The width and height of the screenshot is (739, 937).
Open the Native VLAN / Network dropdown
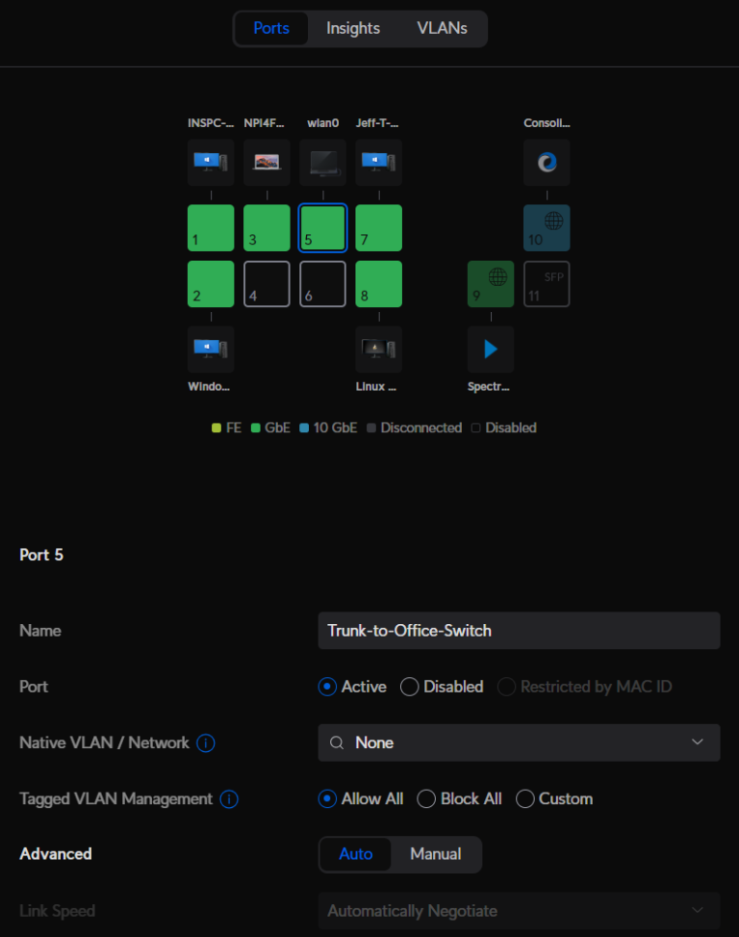[519, 743]
